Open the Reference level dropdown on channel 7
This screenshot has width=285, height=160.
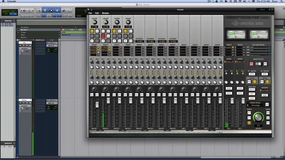(x=162, y=41)
